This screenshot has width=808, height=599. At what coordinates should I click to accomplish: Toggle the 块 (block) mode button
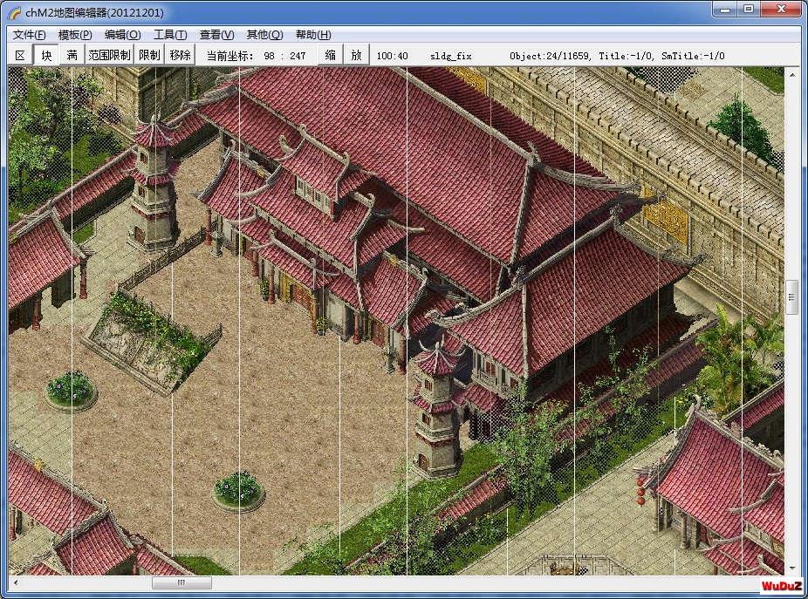[46, 55]
